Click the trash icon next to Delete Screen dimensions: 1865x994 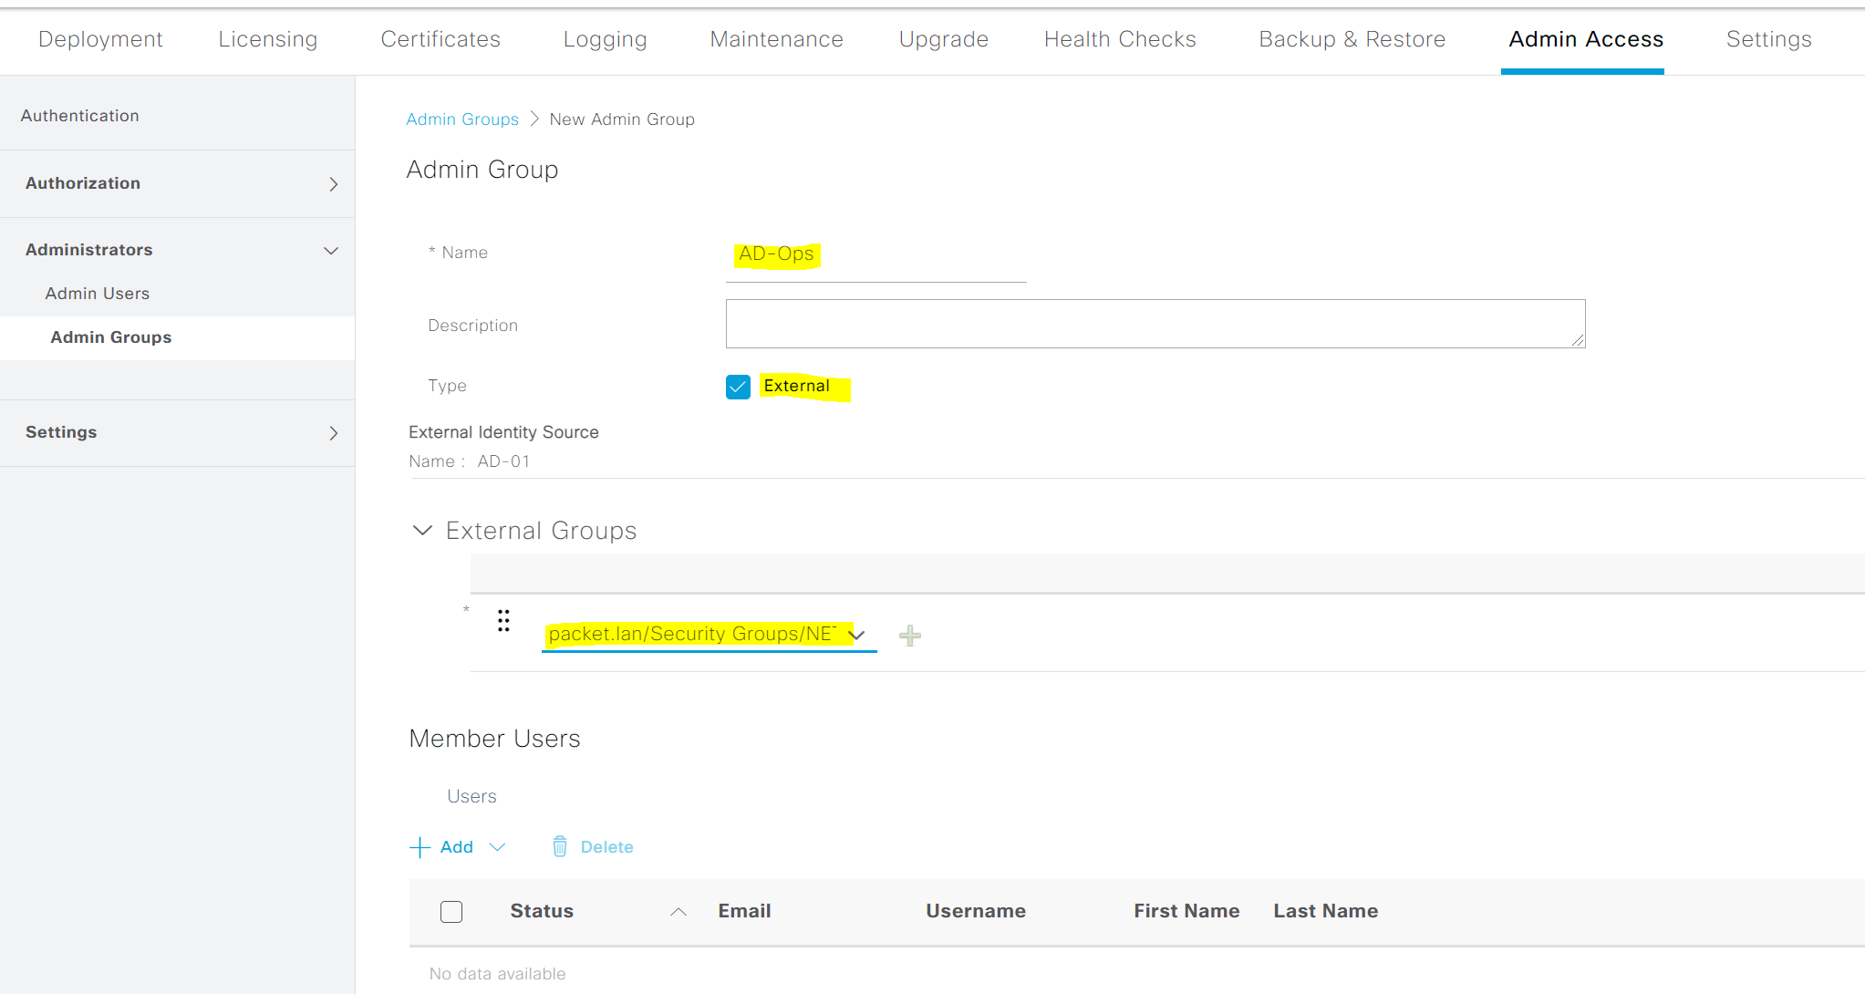coord(560,846)
